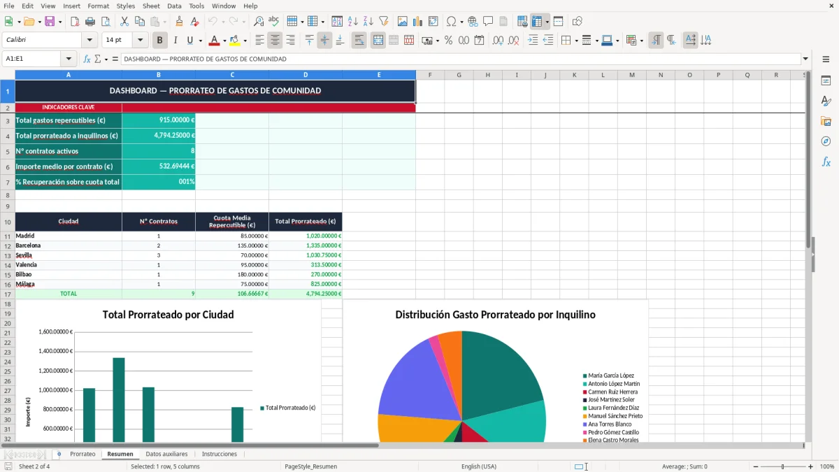Toggle Bold formatting
The image size is (839, 472).
pos(159,41)
